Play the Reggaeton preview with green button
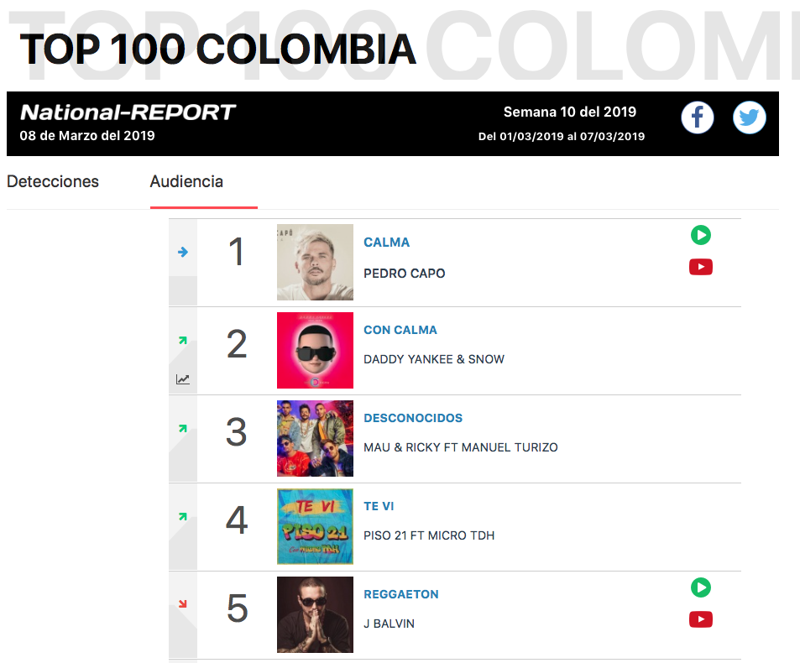800x663 pixels. click(x=700, y=587)
